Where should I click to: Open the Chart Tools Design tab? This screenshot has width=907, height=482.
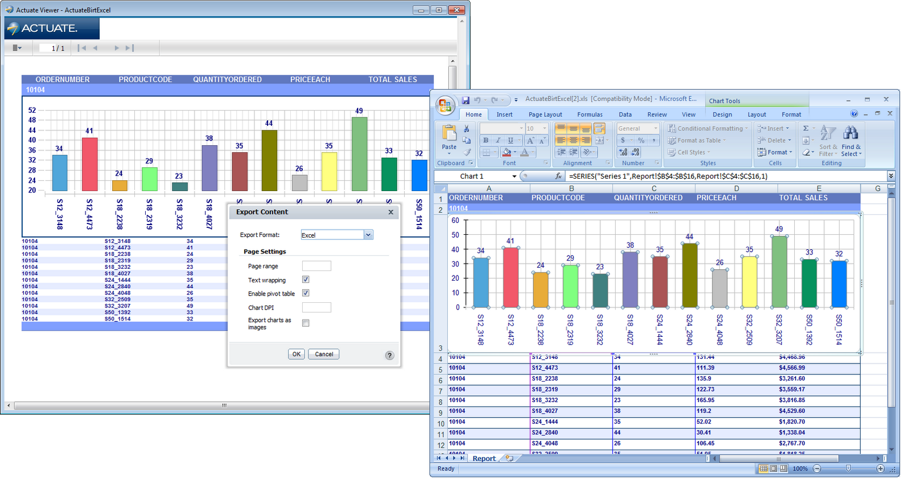(722, 115)
